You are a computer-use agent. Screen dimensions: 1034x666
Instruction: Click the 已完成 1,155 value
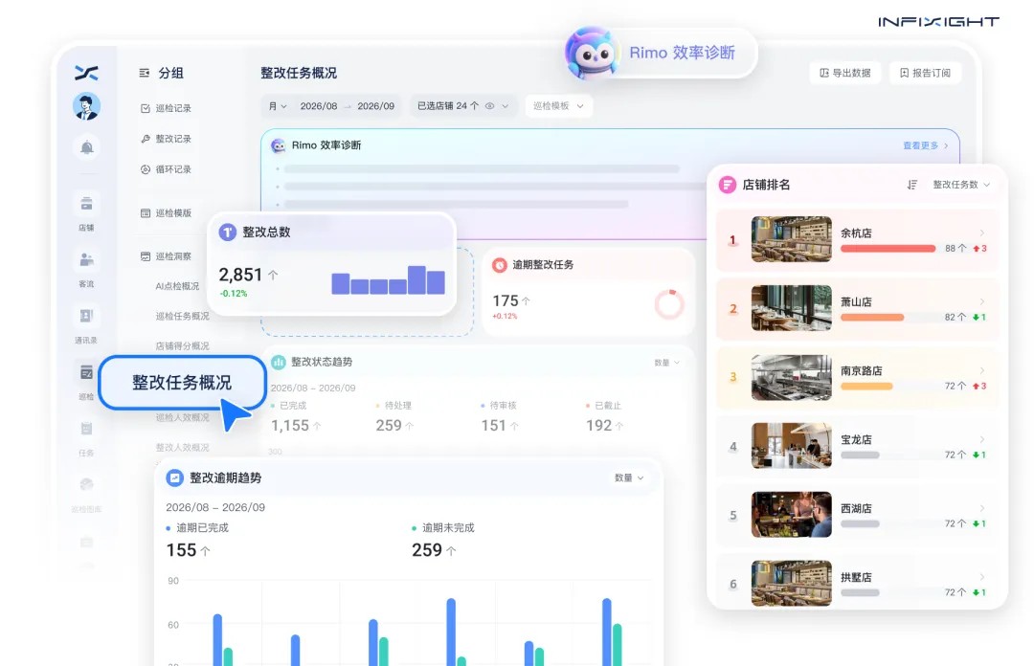coord(290,426)
